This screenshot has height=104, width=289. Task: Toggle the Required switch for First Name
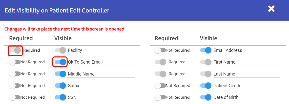point(160,62)
